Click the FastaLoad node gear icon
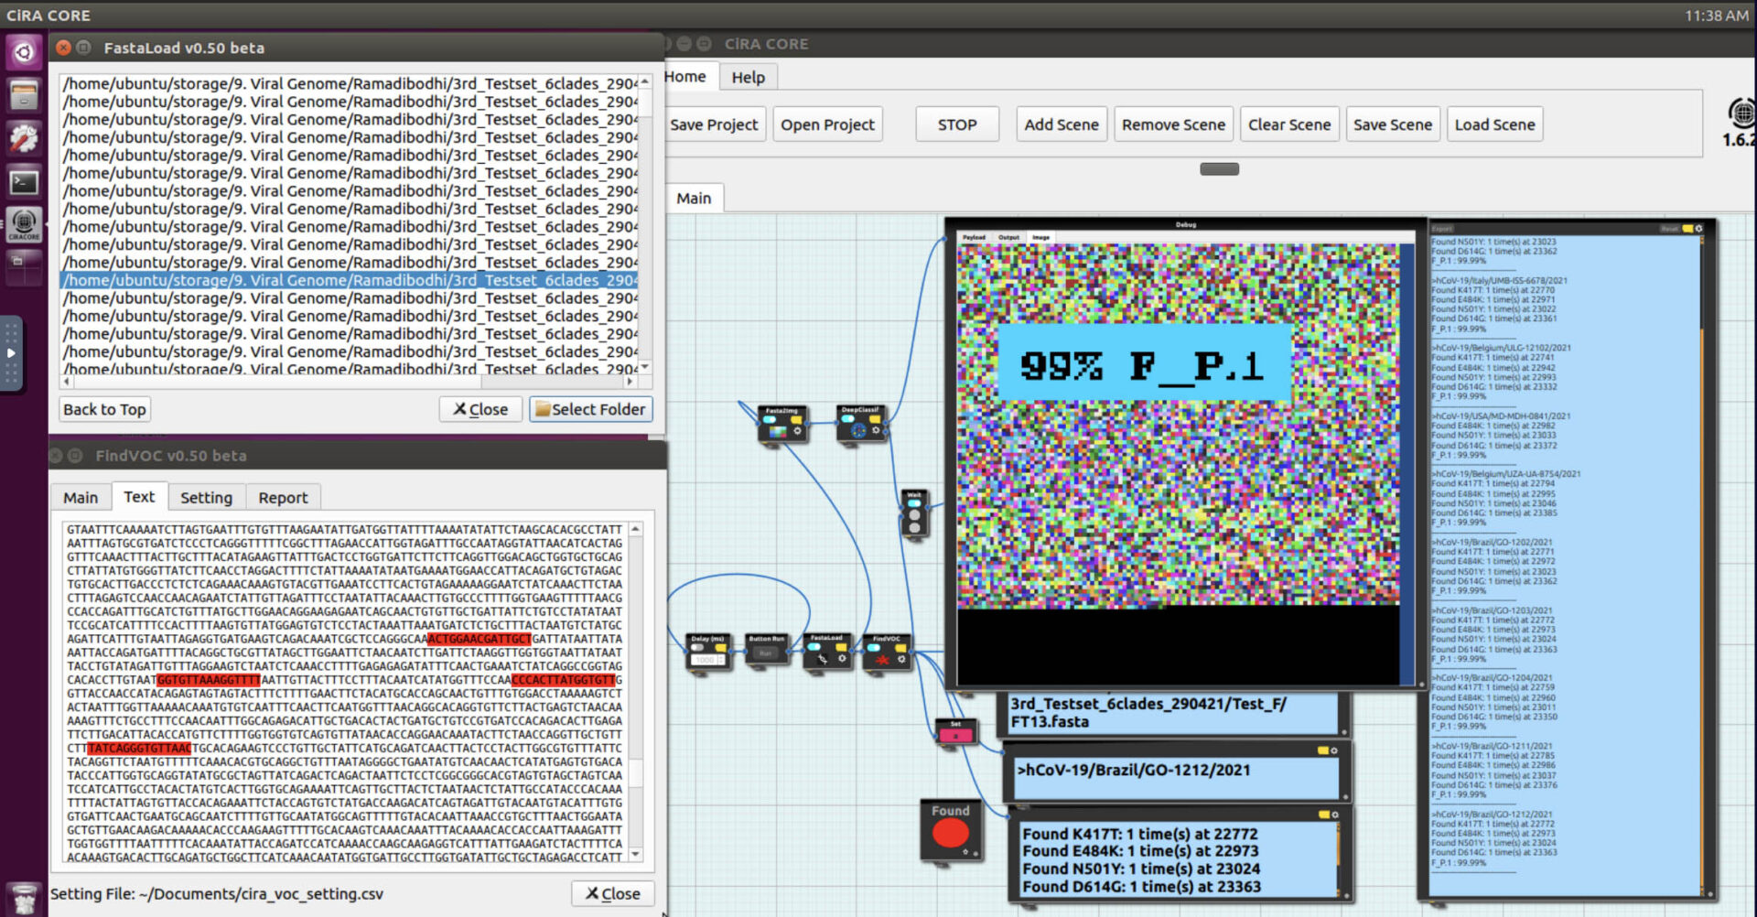This screenshot has width=1757, height=917. click(842, 659)
